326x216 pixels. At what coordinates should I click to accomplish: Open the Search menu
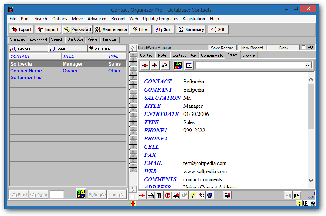click(41, 19)
